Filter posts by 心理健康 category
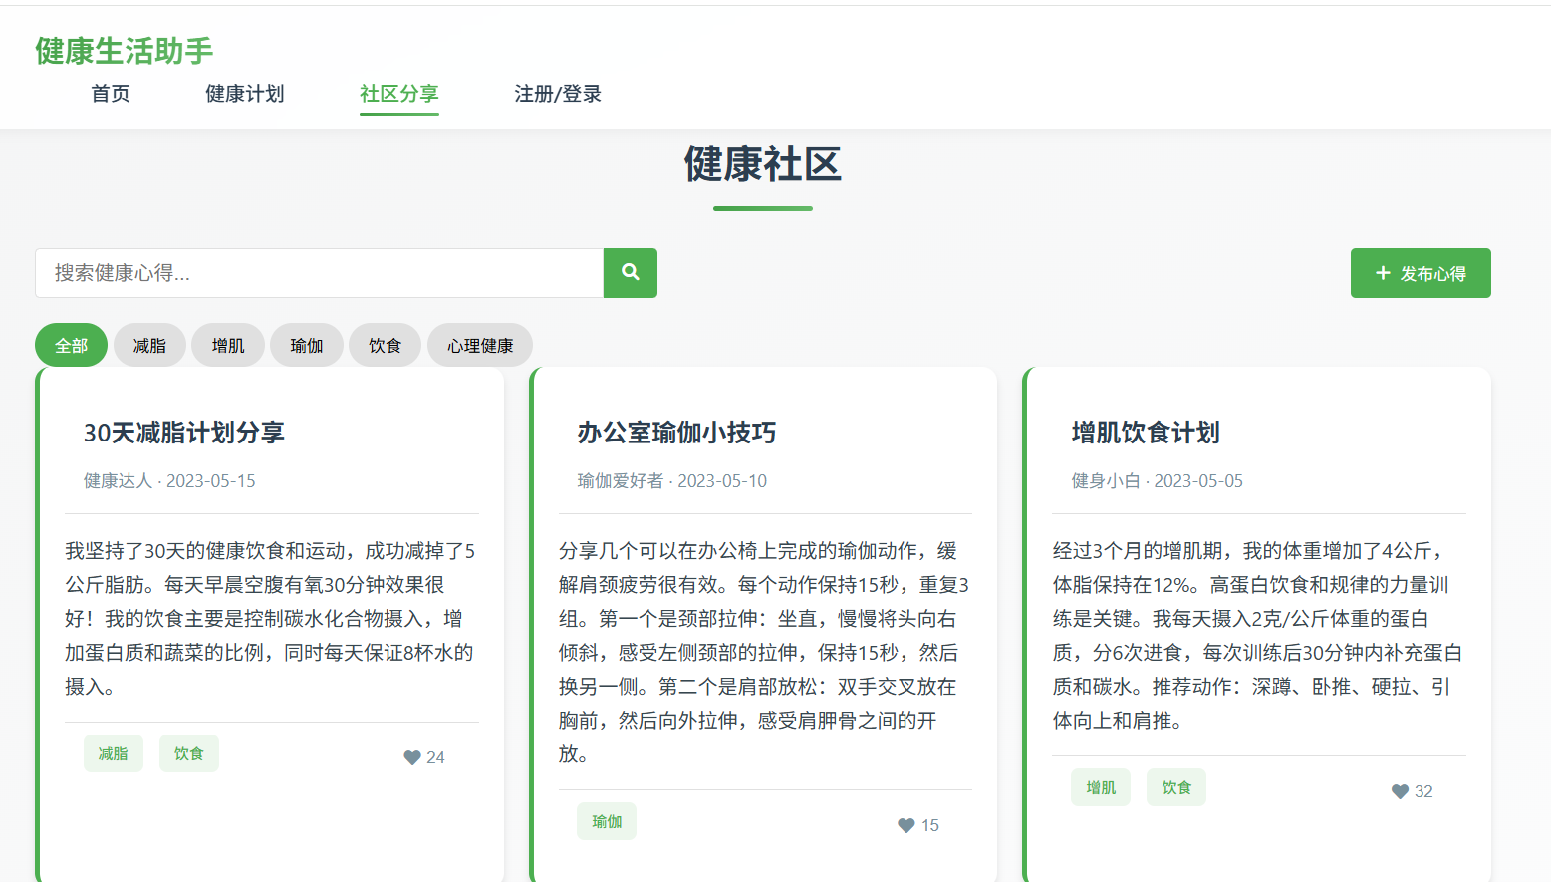The image size is (1551, 882). coord(479,345)
